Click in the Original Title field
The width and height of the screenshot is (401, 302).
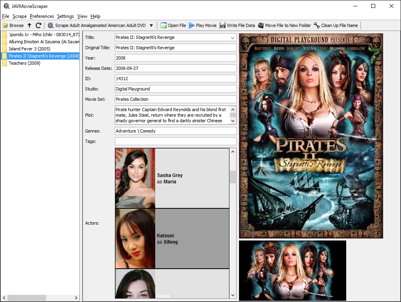175,48
